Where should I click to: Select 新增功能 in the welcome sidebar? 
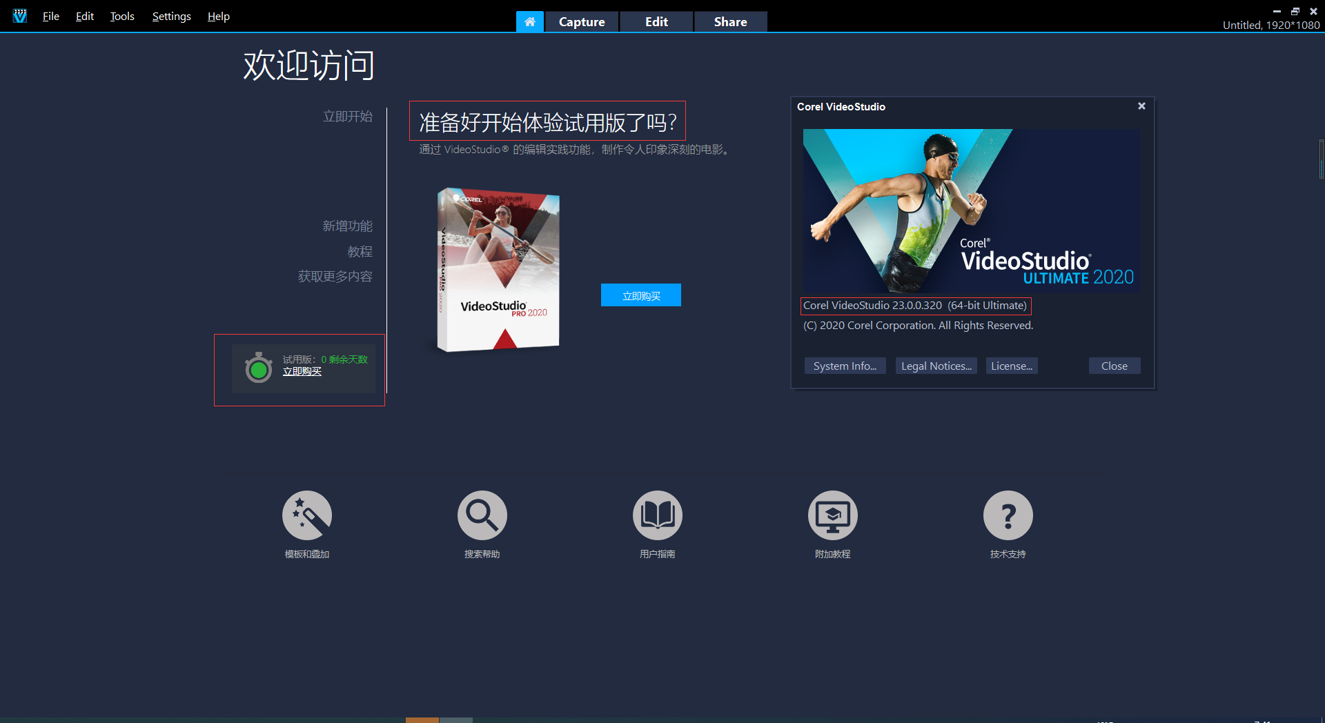pos(348,226)
